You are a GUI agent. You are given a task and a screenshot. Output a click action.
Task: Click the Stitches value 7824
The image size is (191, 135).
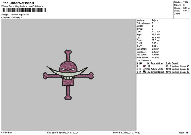pos(186,2)
